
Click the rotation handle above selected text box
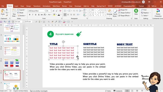(63, 42)
